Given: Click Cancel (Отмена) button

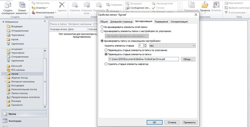Looking at the screenshot, I should point(172,123).
